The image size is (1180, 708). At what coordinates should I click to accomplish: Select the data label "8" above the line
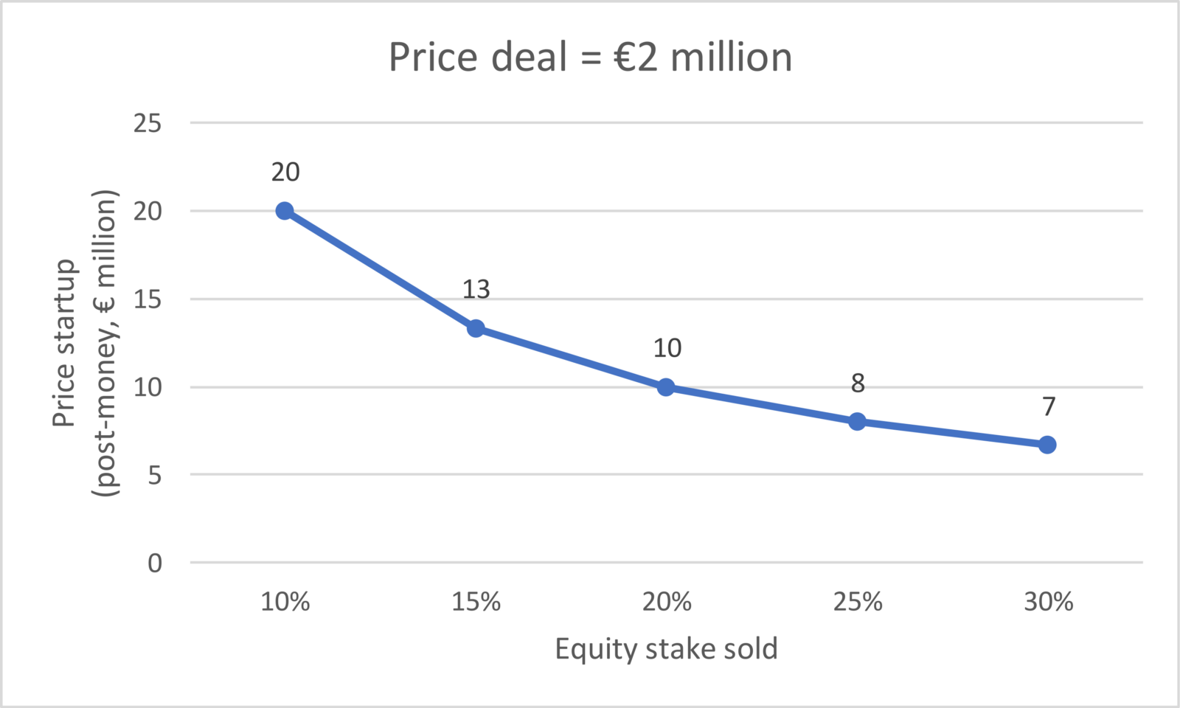click(x=857, y=383)
